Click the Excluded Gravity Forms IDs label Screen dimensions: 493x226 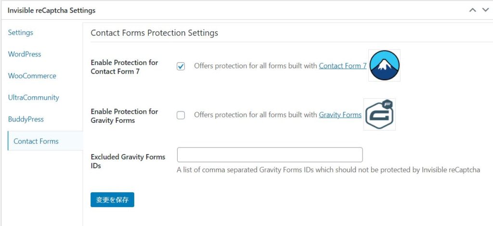point(128,161)
